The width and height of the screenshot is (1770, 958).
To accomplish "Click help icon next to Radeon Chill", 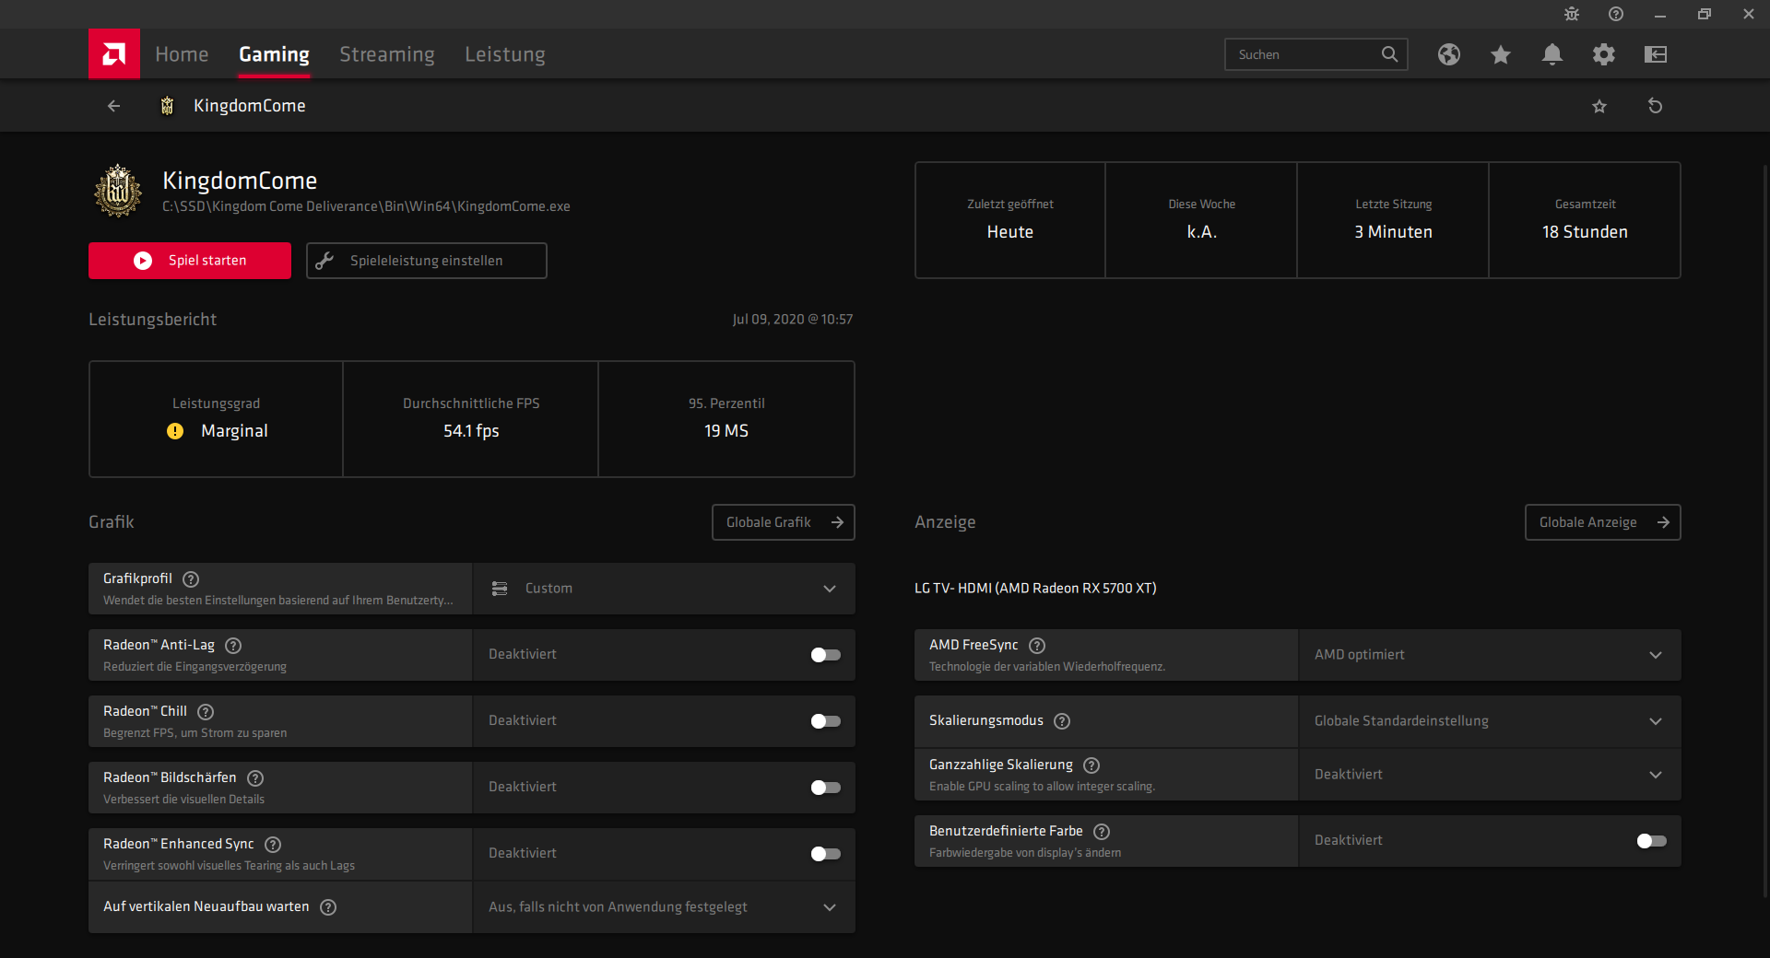I will click(x=206, y=712).
